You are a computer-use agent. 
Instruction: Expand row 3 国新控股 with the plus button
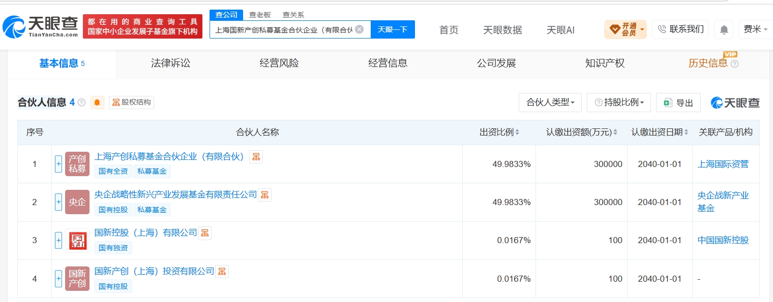(58, 240)
